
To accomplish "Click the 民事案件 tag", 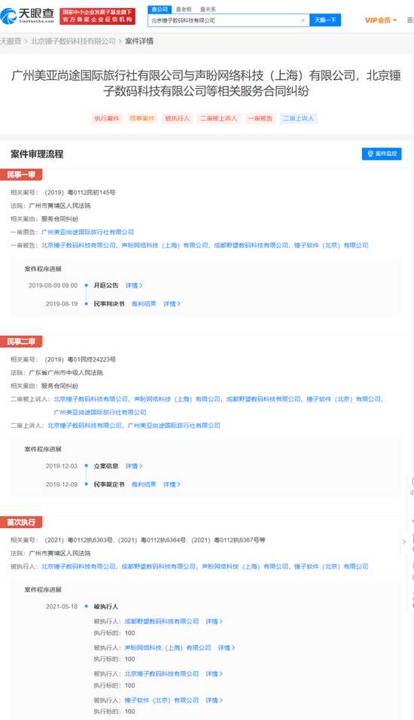I will click(x=142, y=118).
